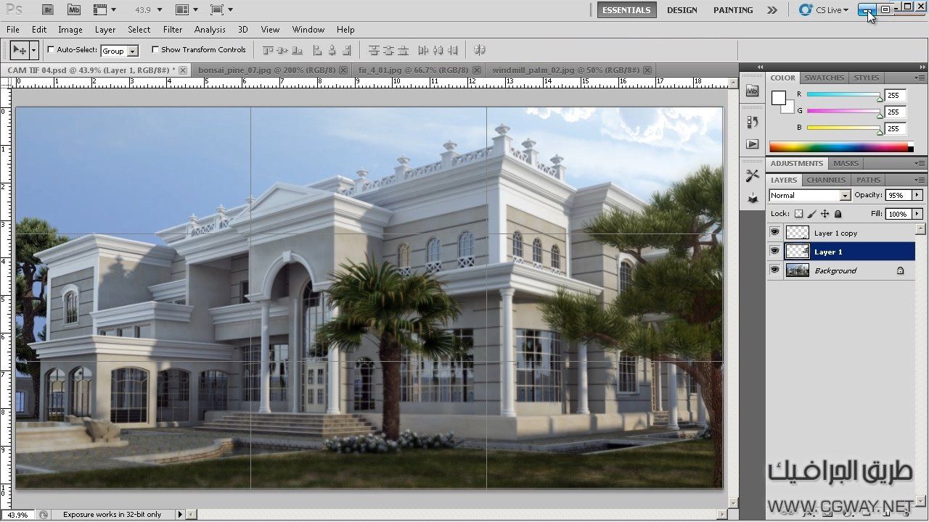
Task: Enable Show Transform Controls checkbox
Action: (155, 49)
